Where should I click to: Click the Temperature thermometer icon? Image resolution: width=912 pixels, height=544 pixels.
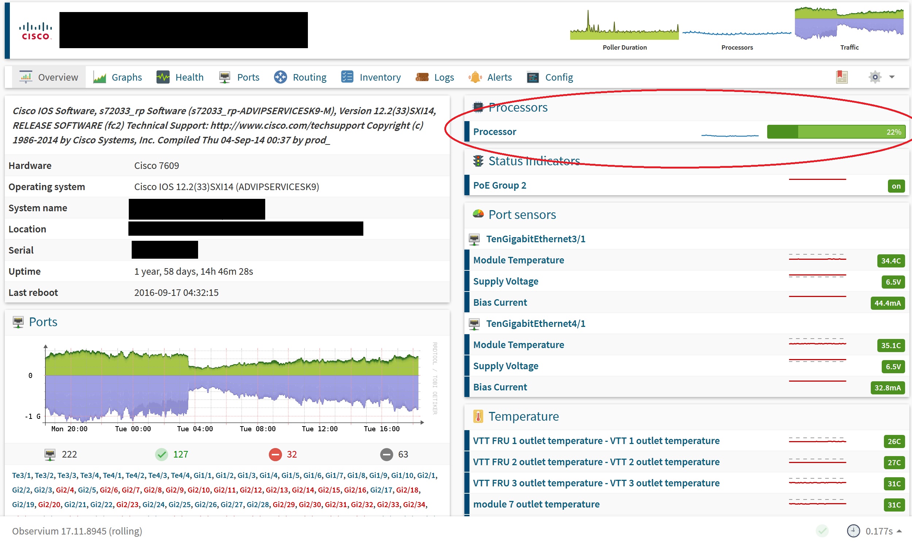(478, 416)
